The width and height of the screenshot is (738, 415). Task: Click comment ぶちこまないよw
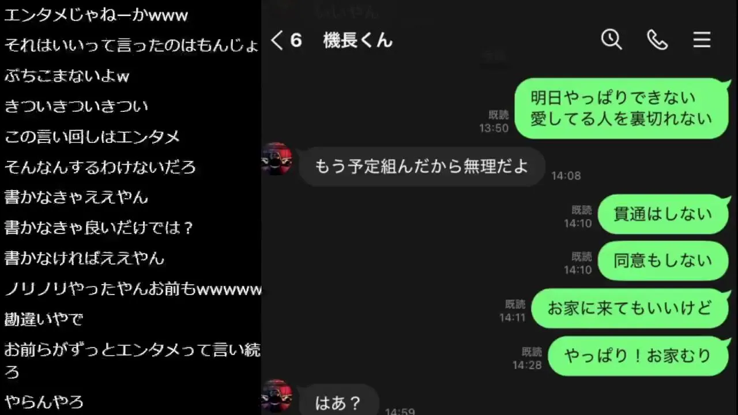tap(67, 76)
